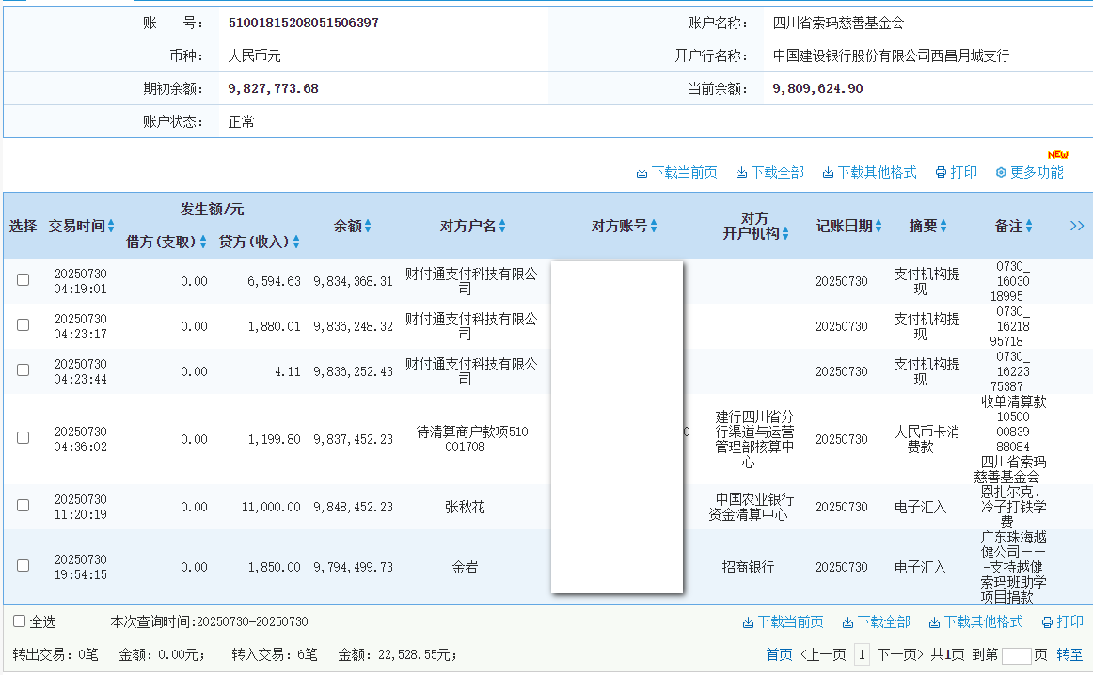Select the 04:19:01 transaction checkbox
1093x675 pixels.
[x=23, y=280]
